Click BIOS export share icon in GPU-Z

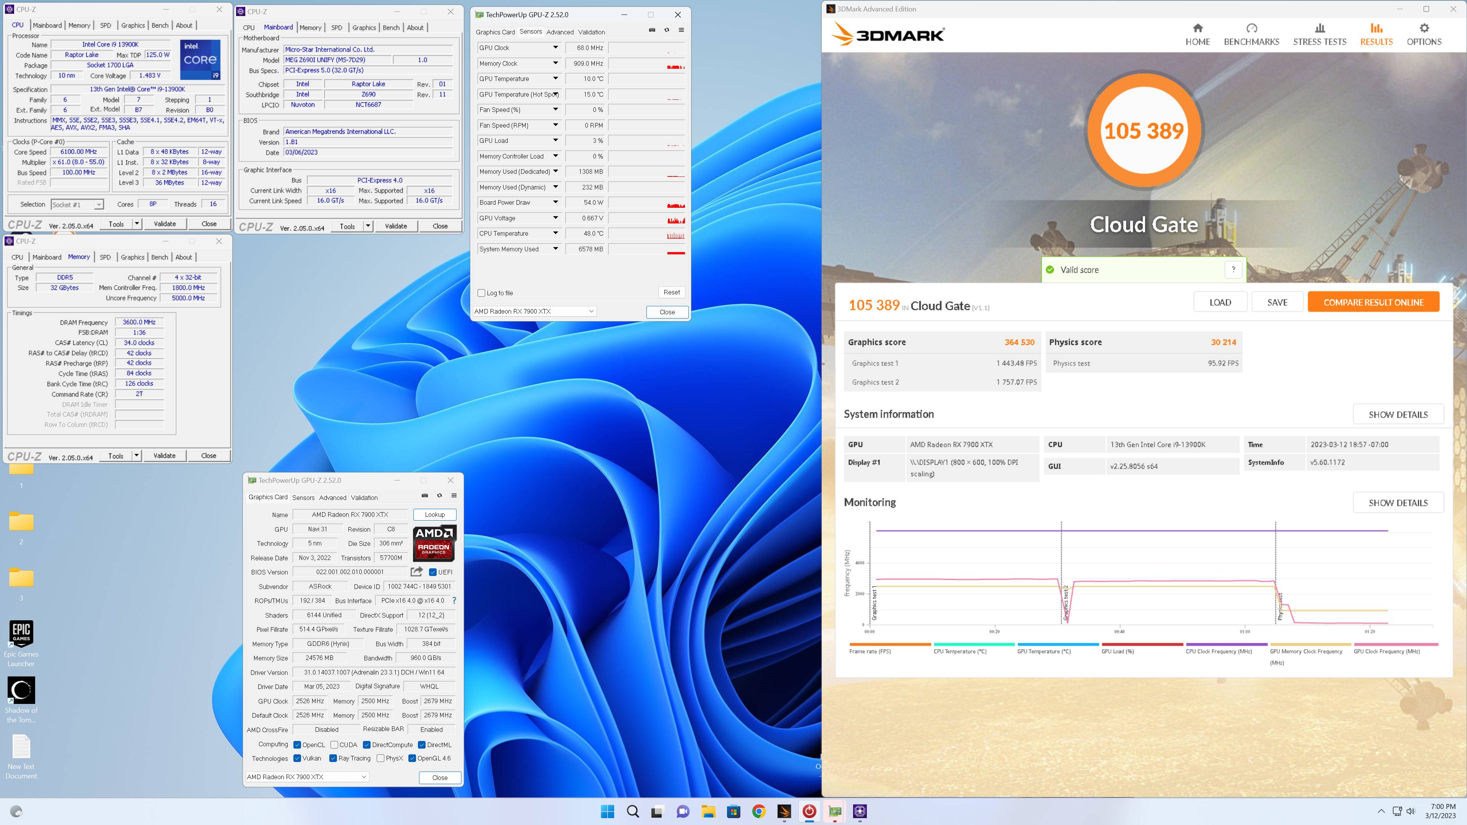pyautogui.click(x=417, y=571)
